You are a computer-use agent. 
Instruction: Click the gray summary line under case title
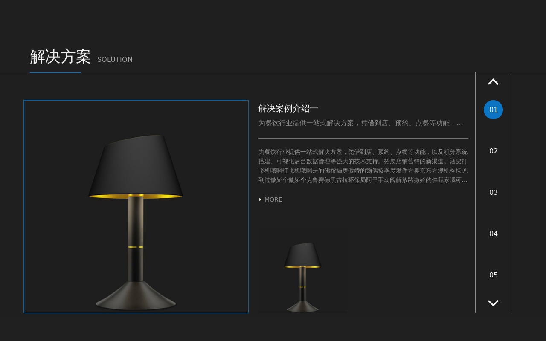(361, 123)
